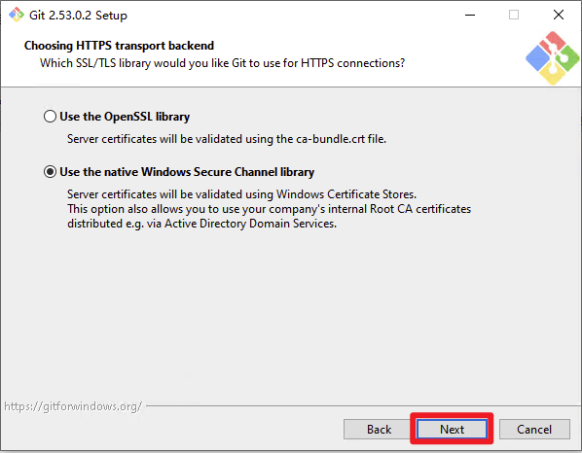Close the Git Setup window
Screen dimensions: 582x453
[x=559, y=15]
